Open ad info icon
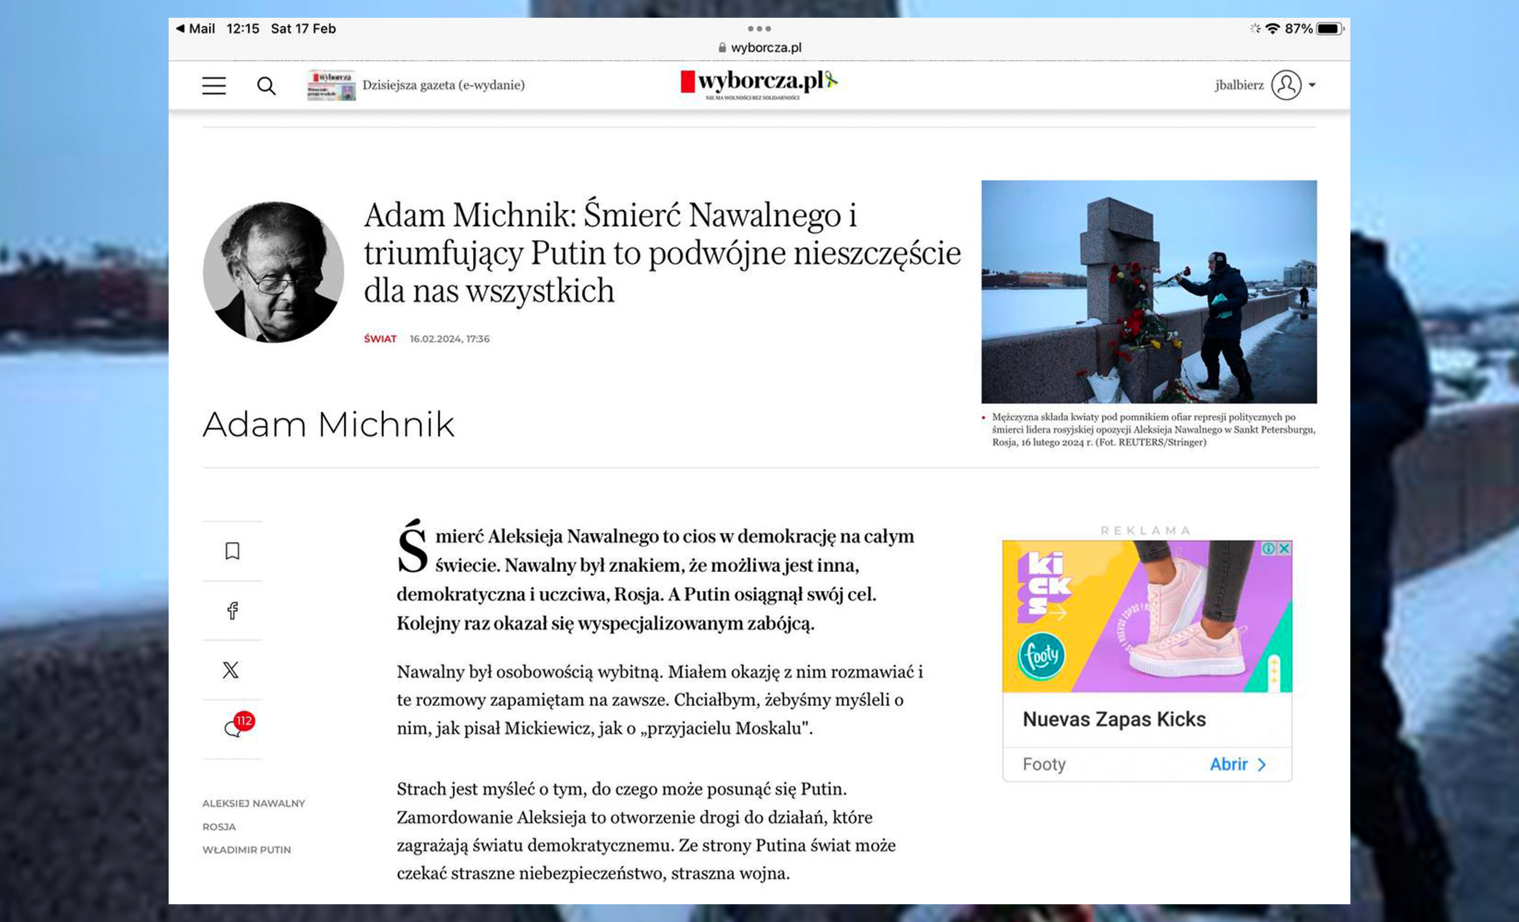 point(1268,548)
